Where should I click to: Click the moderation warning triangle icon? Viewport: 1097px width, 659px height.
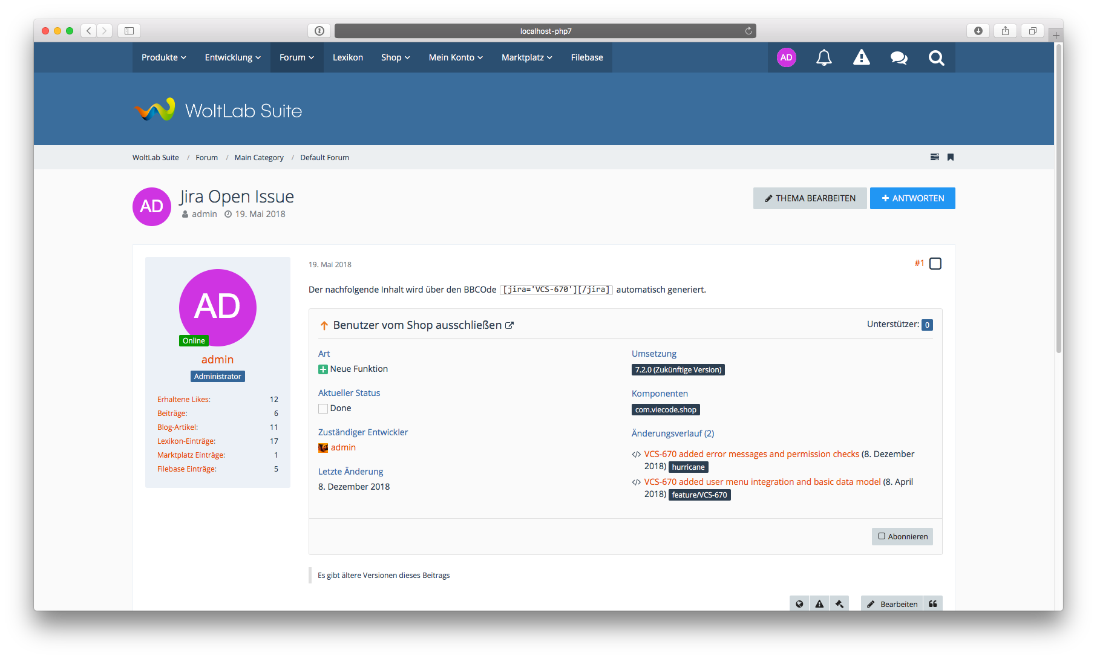tap(861, 58)
